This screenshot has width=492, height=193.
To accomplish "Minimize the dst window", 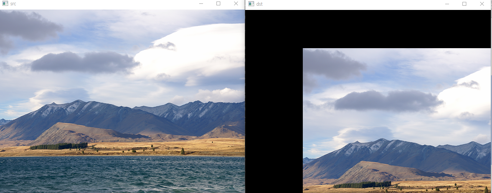I will pos(447,4).
